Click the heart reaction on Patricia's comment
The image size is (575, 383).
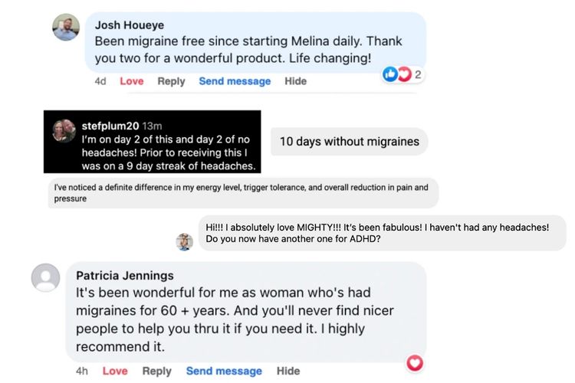click(x=415, y=363)
